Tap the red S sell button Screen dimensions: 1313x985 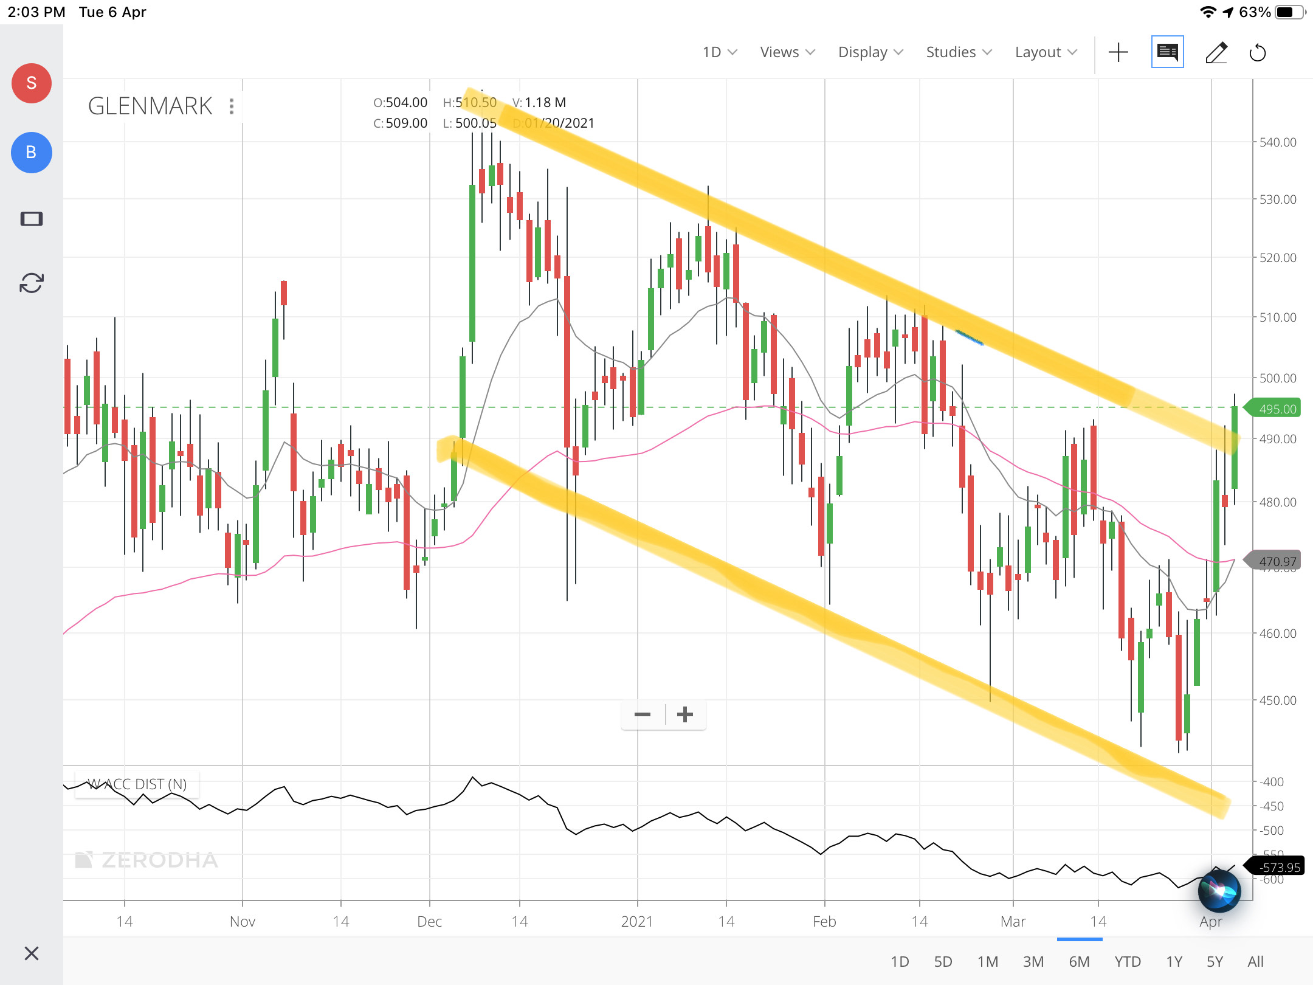point(32,83)
